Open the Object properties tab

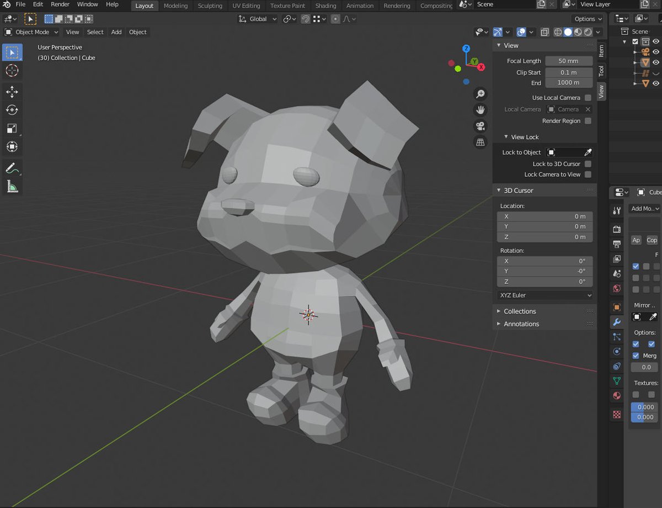tap(617, 307)
